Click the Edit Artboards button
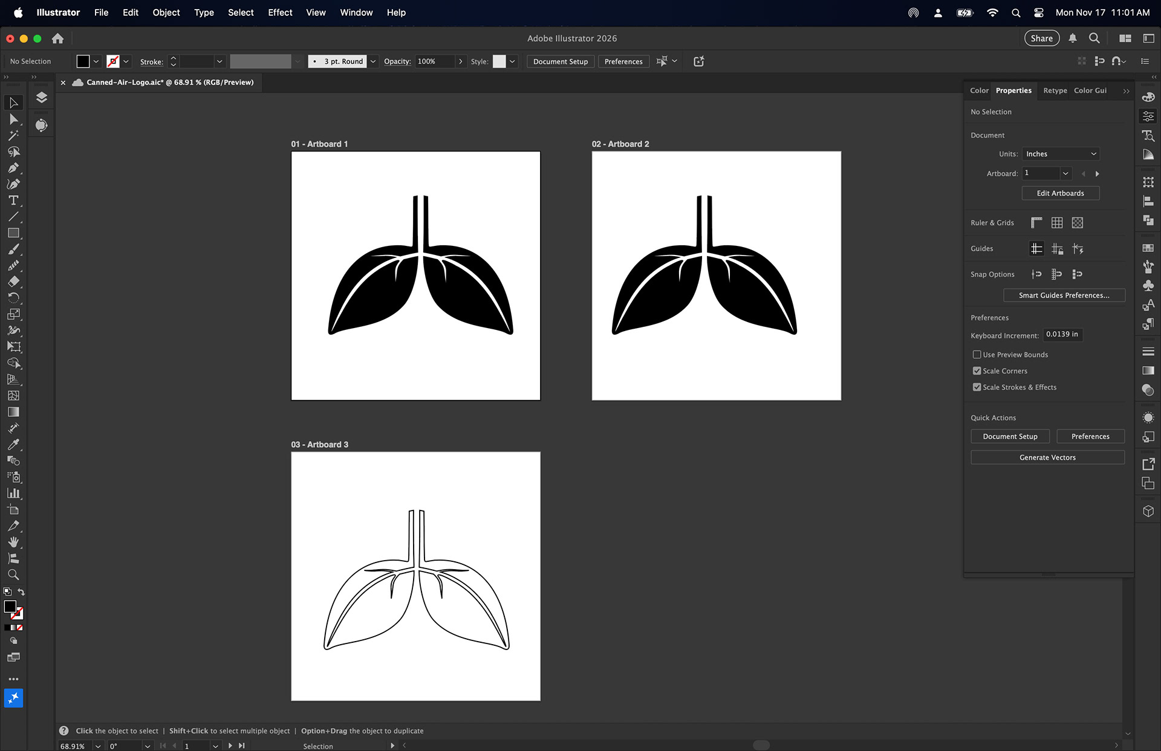Screen dimensions: 1161x751 1060,193
